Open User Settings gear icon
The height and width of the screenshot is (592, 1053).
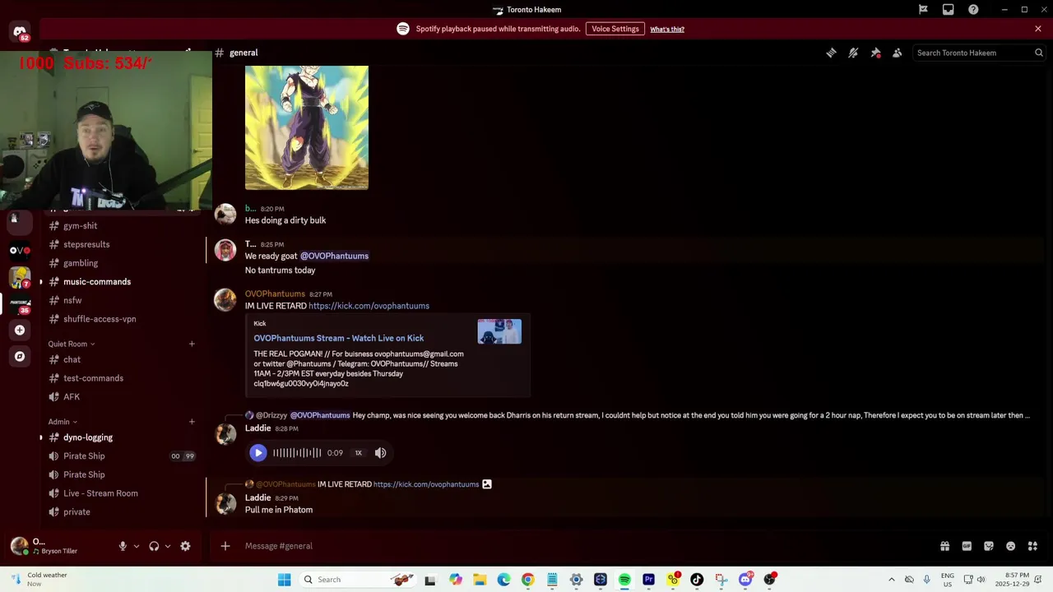tap(185, 546)
